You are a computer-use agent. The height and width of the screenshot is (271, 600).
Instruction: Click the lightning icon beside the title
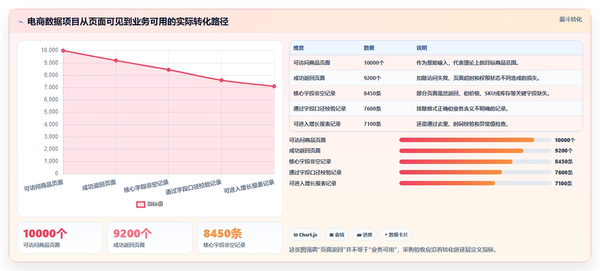21,22
